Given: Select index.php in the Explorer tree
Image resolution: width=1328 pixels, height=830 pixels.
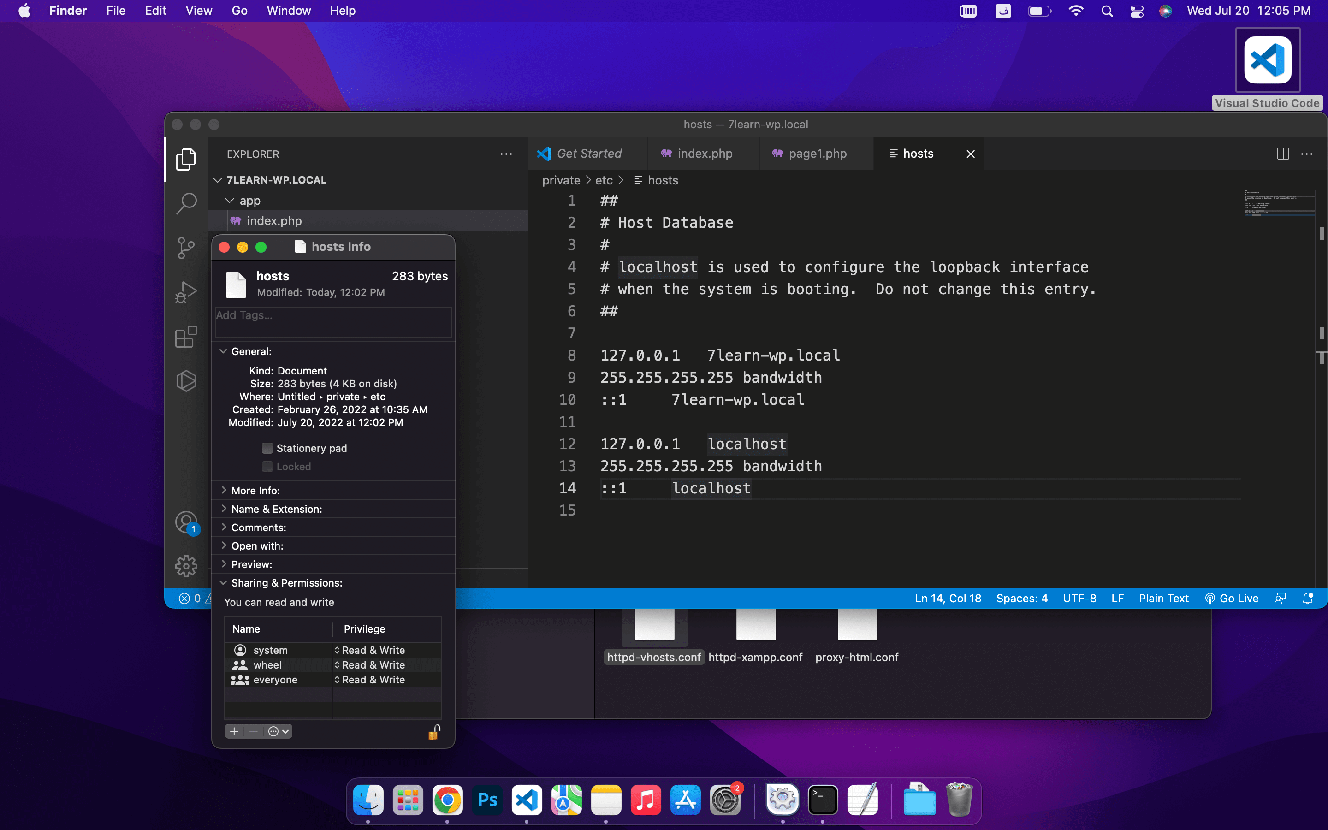Looking at the screenshot, I should pos(368,221).
